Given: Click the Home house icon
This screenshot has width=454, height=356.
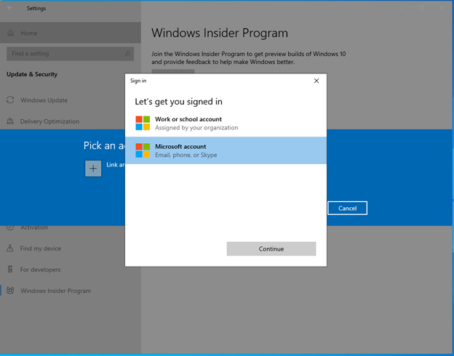Looking at the screenshot, I should click(10, 33).
